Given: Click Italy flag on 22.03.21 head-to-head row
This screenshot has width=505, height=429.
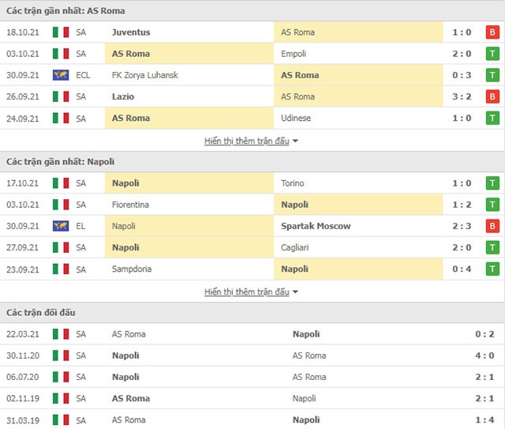Looking at the screenshot, I should (x=61, y=334).
